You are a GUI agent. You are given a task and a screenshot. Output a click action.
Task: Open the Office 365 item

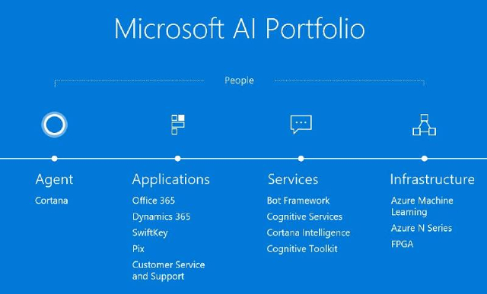point(154,201)
